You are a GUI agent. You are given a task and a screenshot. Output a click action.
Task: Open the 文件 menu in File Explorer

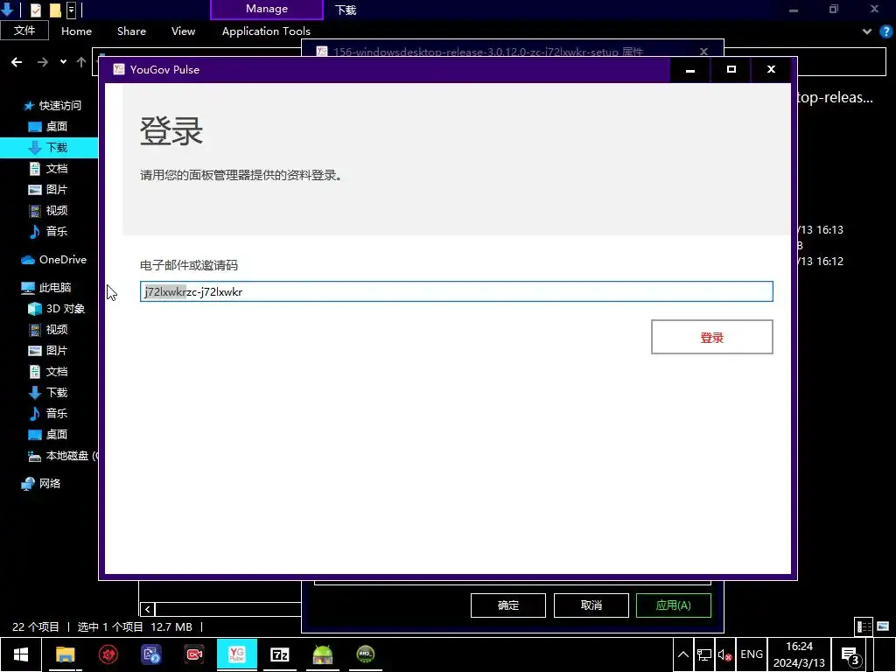click(24, 31)
